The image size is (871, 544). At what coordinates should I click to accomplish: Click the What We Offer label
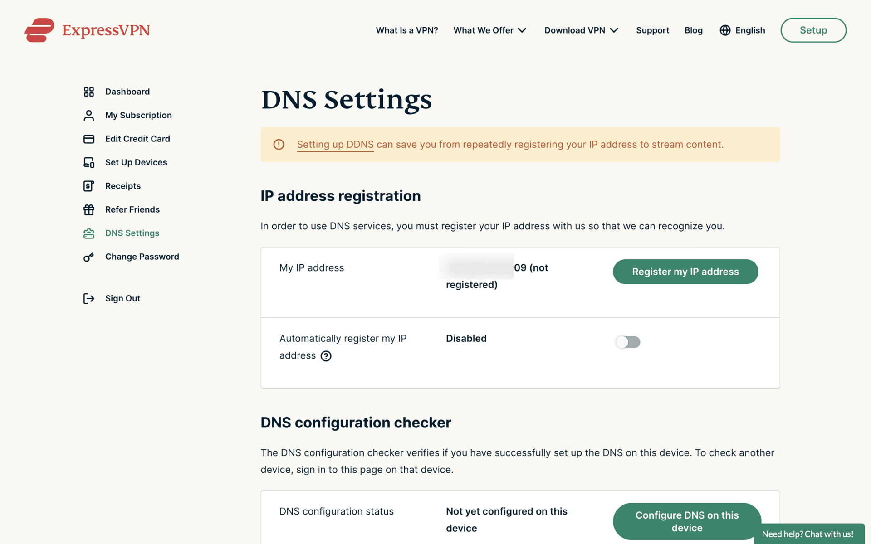483,30
